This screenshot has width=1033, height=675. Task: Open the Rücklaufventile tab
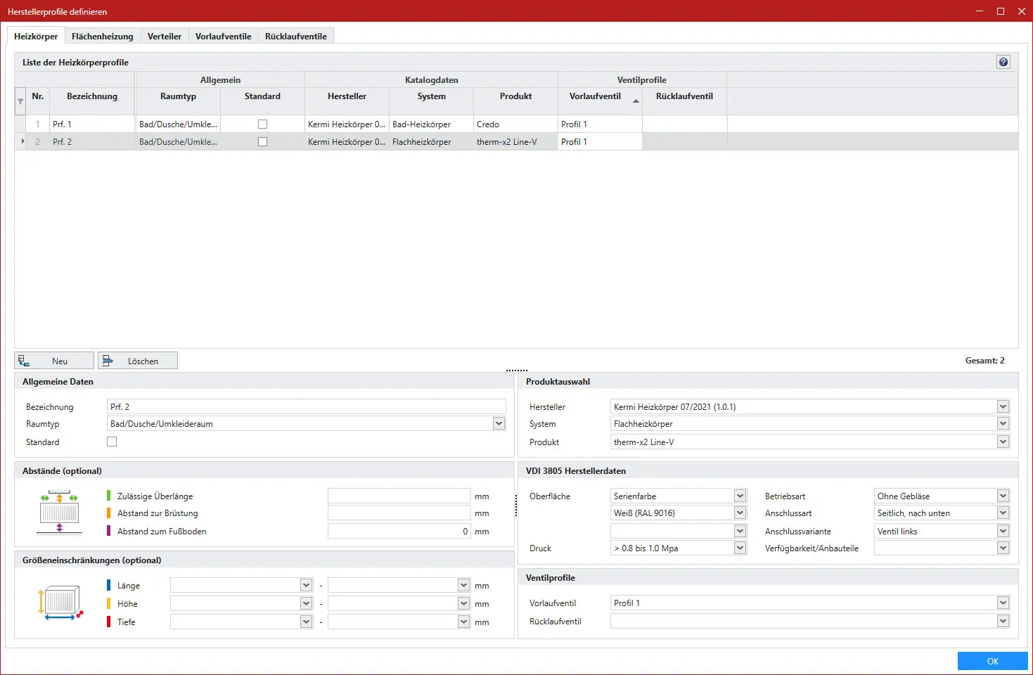click(x=295, y=36)
